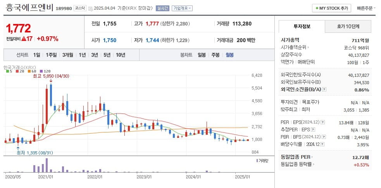Open the 기업개요 dropdown

click(182, 8)
